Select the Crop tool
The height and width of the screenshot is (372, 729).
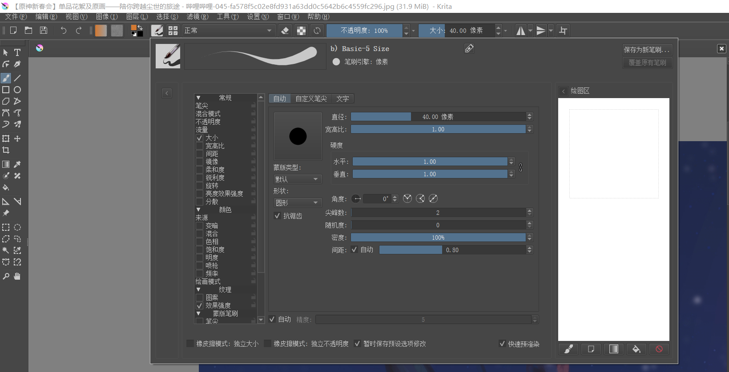pos(6,150)
